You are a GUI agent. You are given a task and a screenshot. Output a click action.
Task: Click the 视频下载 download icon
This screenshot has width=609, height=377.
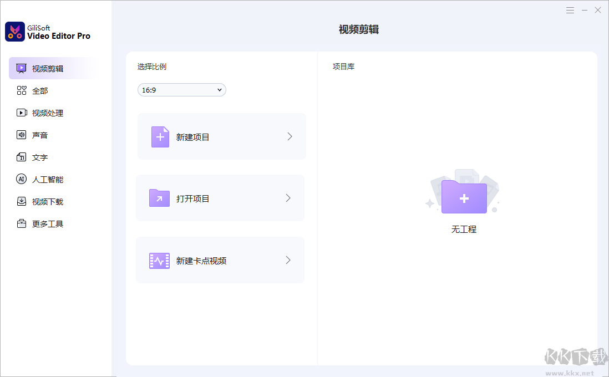click(x=22, y=202)
